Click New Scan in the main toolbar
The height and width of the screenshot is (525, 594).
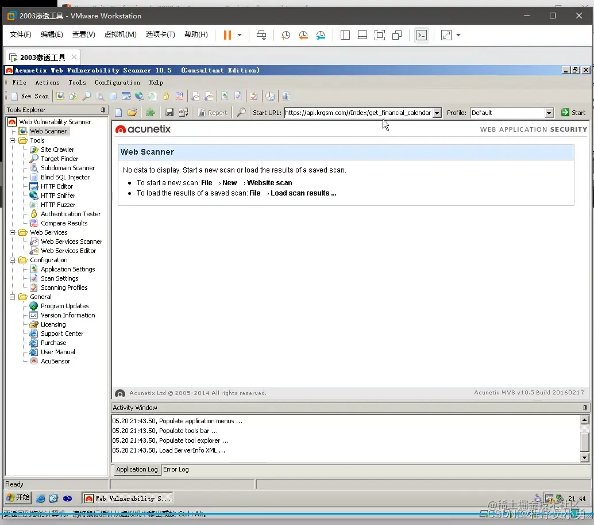tap(30, 96)
